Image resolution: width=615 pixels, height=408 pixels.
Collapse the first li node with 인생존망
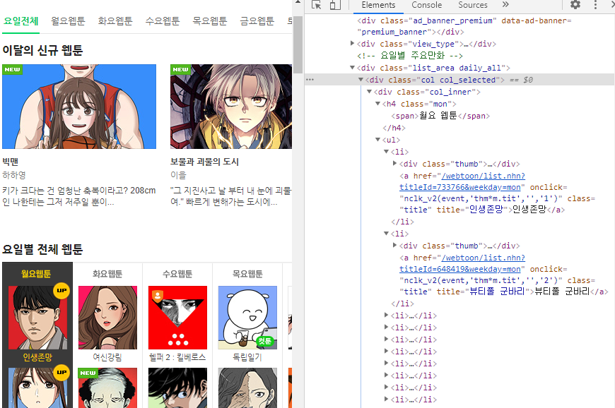(387, 152)
